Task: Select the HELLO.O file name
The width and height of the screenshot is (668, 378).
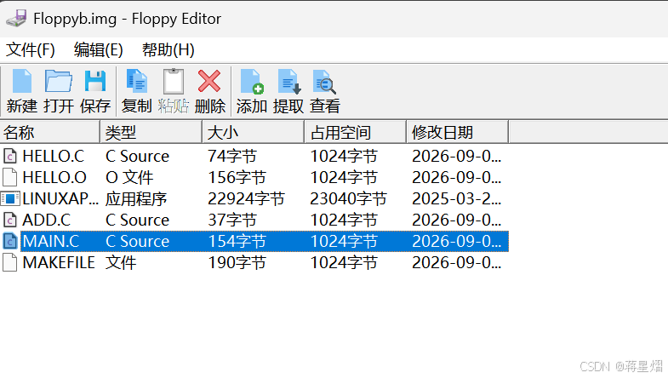Action: [x=54, y=178]
